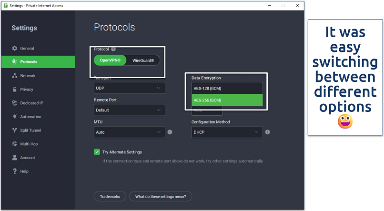Viewport: 384px width, 211px height.
Task: Open General settings section
Action: (38, 48)
